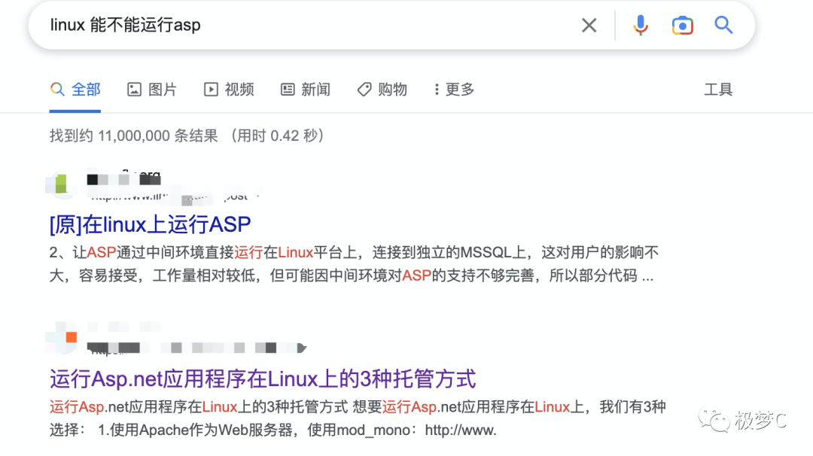Click the result count text 找到约 11,000,000 条结果

[x=133, y=135]
